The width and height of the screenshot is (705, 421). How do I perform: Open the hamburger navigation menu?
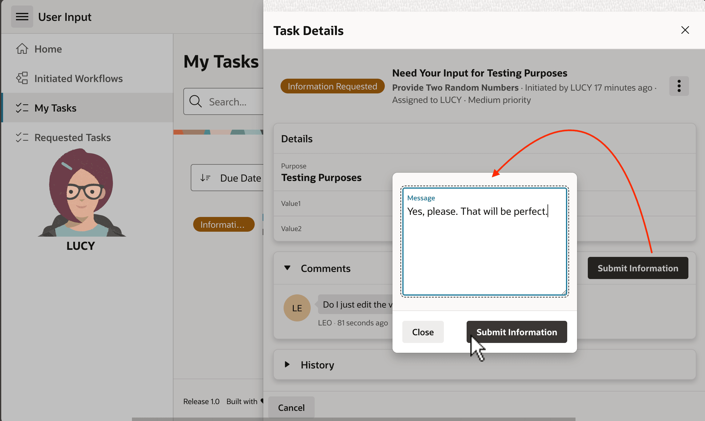(x=22, y=17)
